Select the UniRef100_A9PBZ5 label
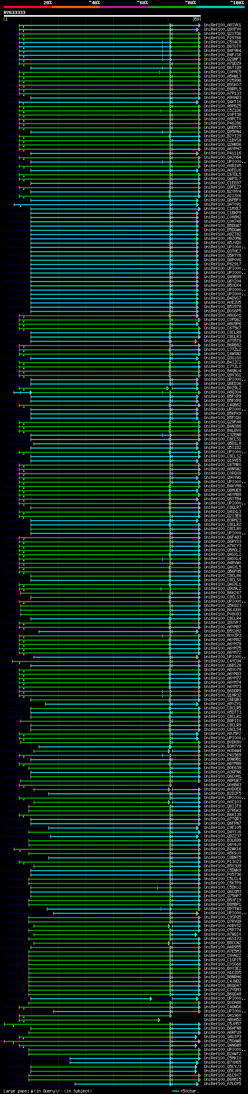Image resolution: width=248 pixels, height=1094 pixels. (x=222, y=106)
